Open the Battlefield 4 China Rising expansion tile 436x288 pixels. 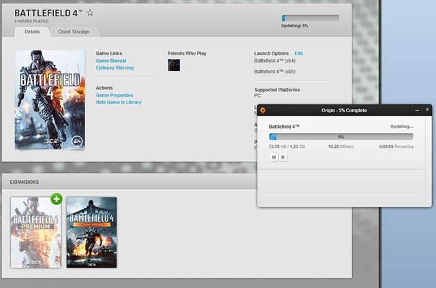coord(92,232)
